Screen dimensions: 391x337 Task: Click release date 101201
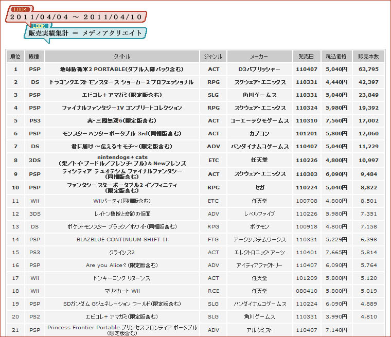coord(307,133)
